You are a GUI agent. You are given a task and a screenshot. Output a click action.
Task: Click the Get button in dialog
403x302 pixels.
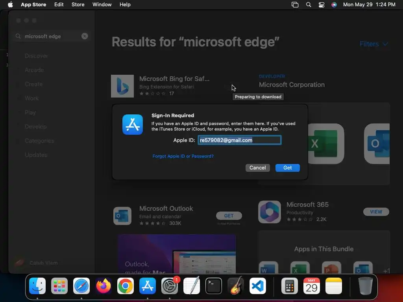click(x=287, y=168)
